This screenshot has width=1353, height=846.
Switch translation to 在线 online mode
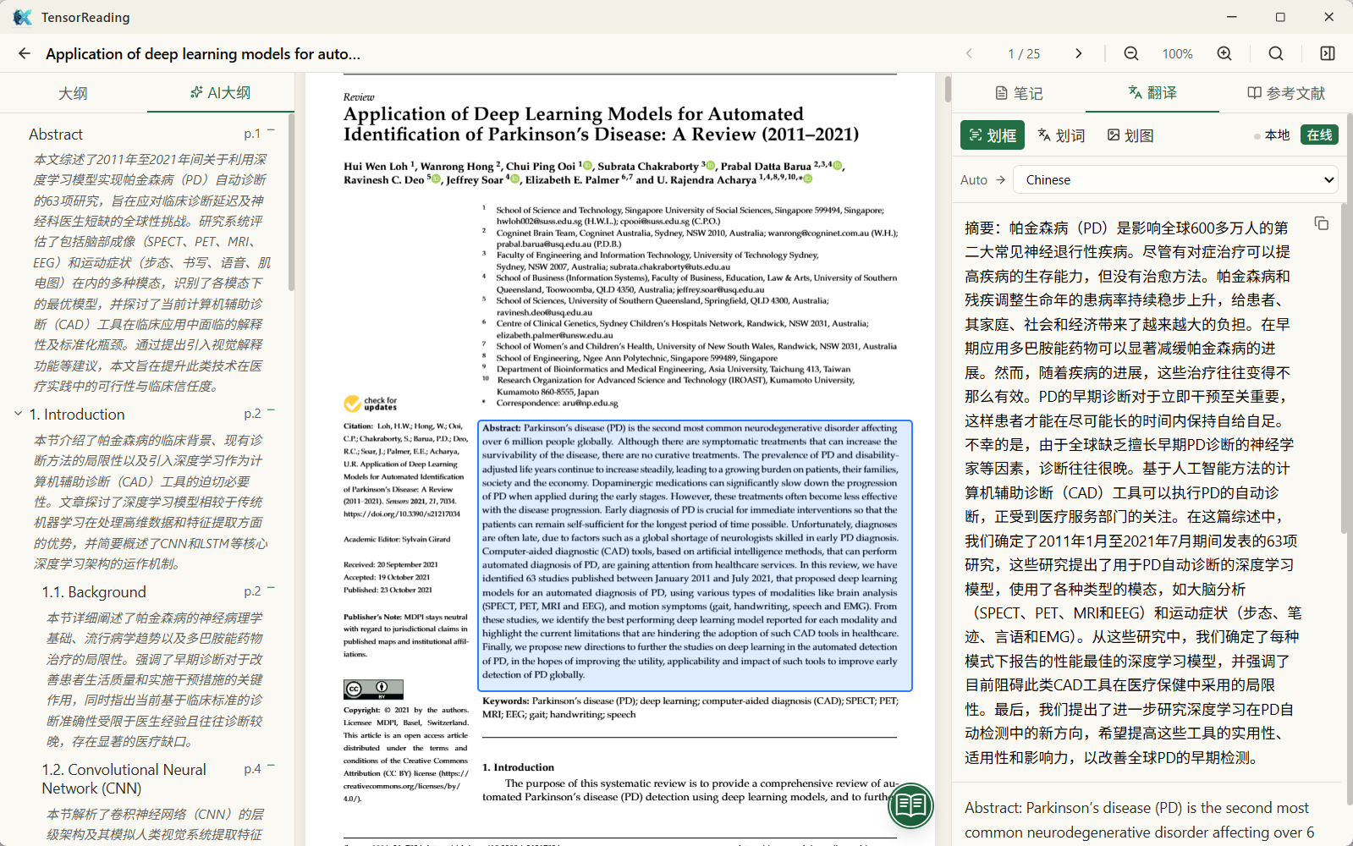coord(1319,135)
